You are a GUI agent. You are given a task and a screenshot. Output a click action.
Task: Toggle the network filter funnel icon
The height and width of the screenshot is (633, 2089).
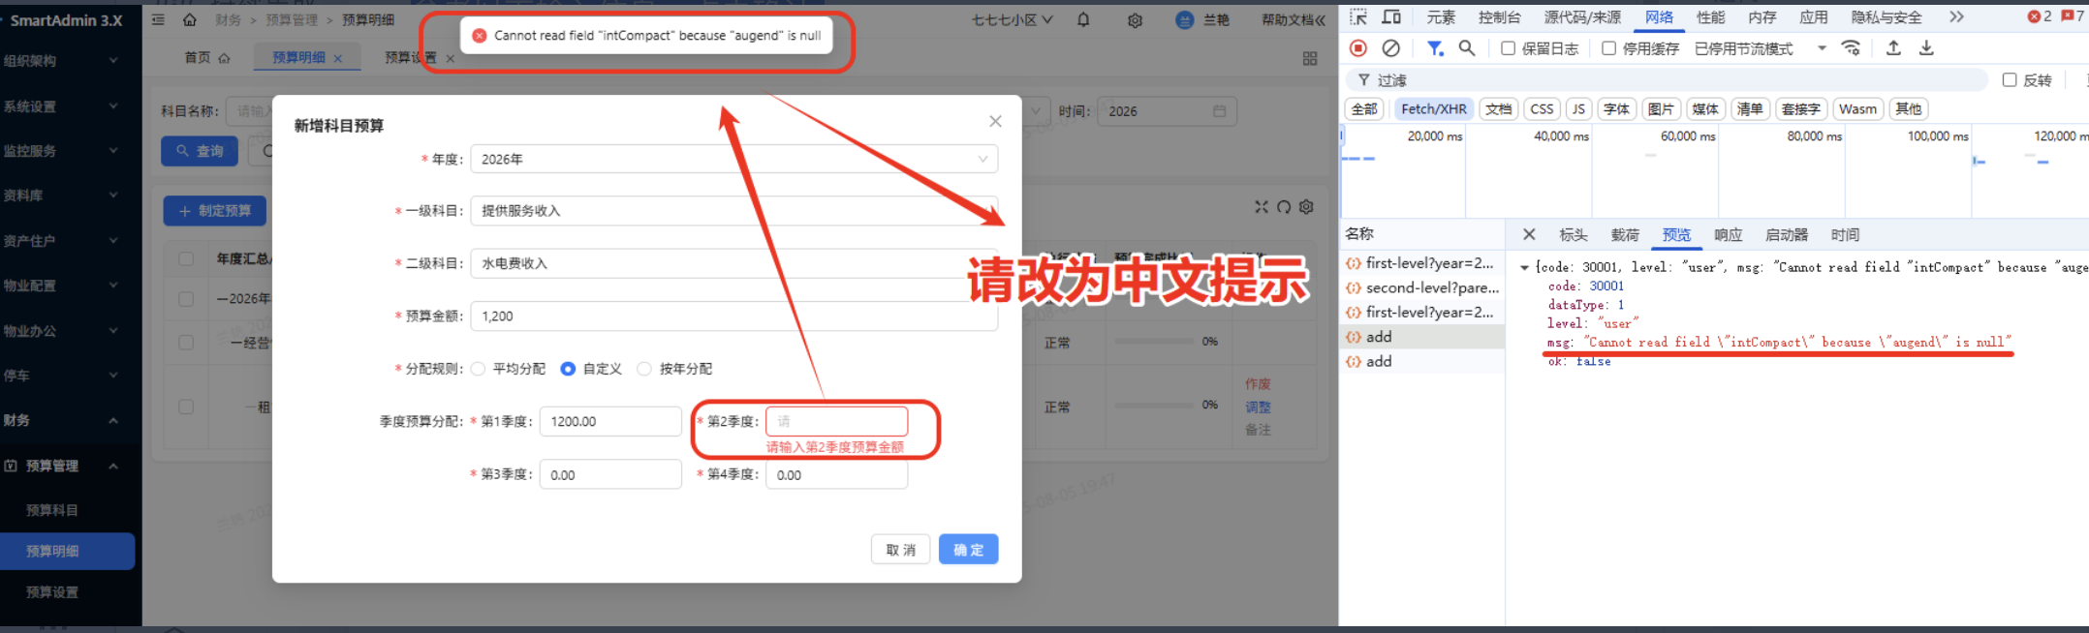(1435, 48)
